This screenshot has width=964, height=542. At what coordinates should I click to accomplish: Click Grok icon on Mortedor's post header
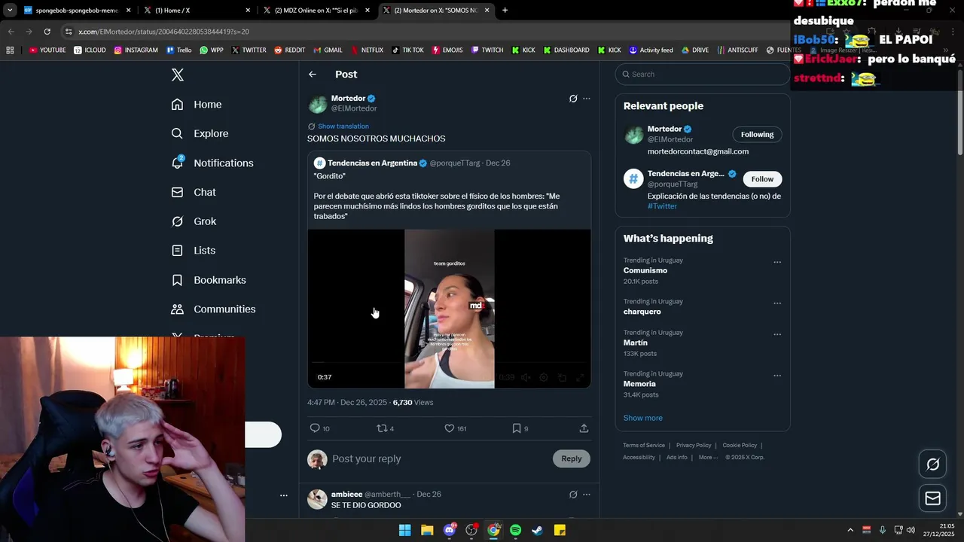coord(573,99)
